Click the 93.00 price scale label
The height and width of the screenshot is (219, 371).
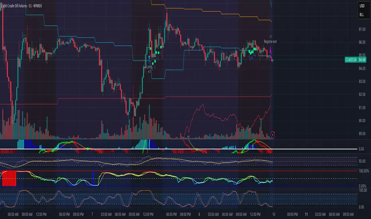(x=362, y=82)
